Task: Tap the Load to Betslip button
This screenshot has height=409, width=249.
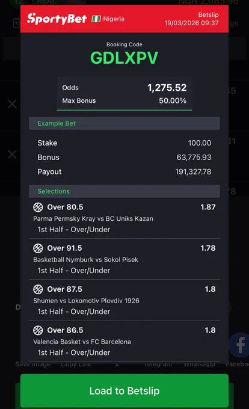Action: click(124, 390)
